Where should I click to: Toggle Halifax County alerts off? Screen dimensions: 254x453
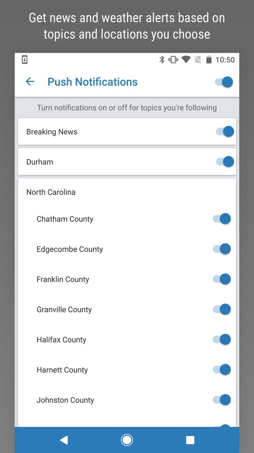222,339
